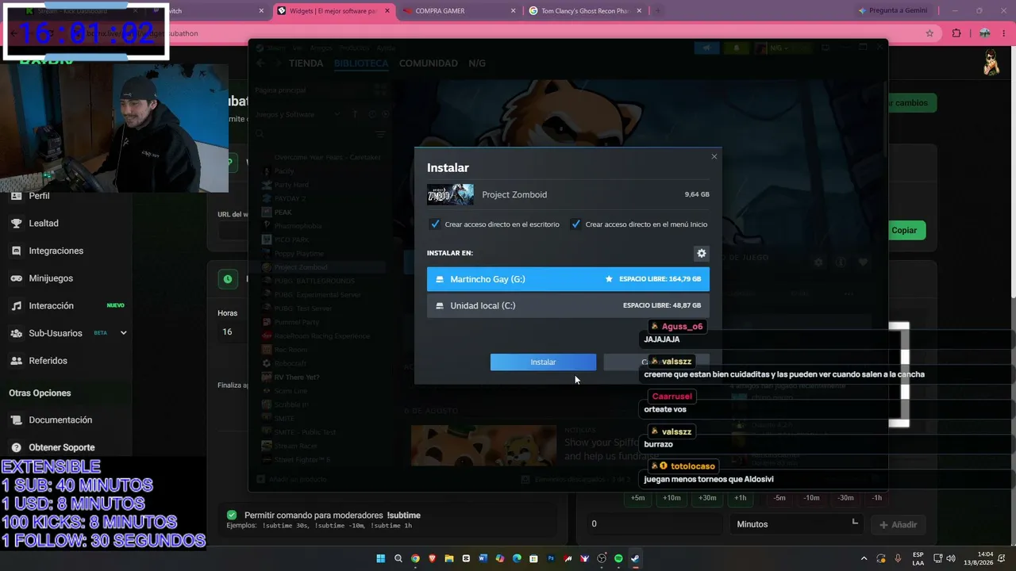Open N/G profile tab in Steam window
The height and width of the screenshot is (571, 1016).
[477, 63]
